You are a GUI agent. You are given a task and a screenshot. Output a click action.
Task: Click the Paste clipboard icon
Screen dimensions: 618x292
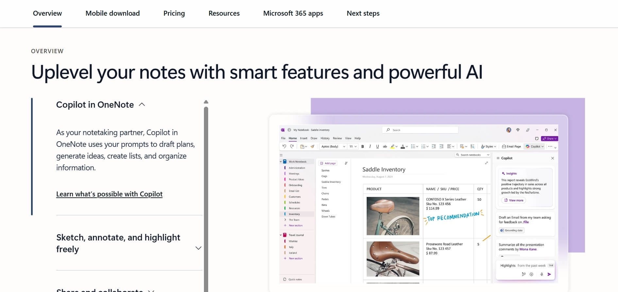point(302,146)
